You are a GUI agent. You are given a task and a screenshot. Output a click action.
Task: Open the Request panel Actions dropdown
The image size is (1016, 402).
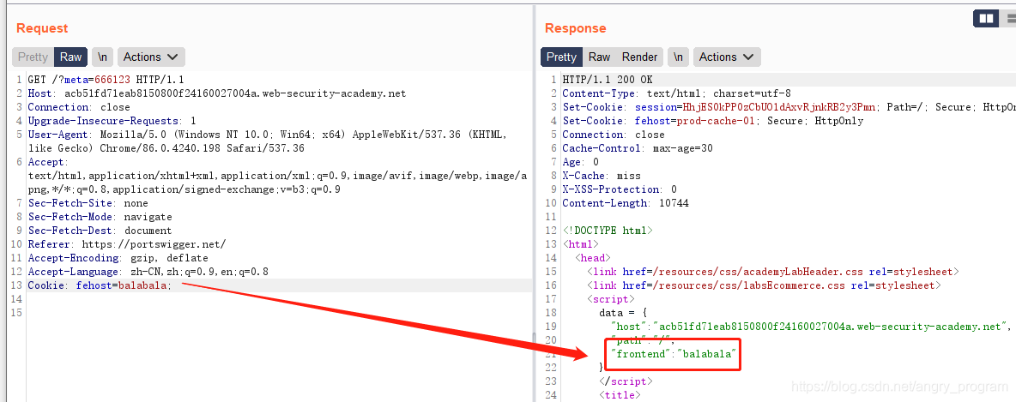[151, 57]
